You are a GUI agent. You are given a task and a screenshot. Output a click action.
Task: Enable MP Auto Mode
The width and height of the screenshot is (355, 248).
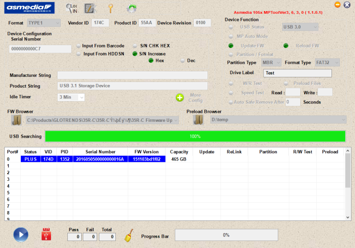[x=231, y=36]
